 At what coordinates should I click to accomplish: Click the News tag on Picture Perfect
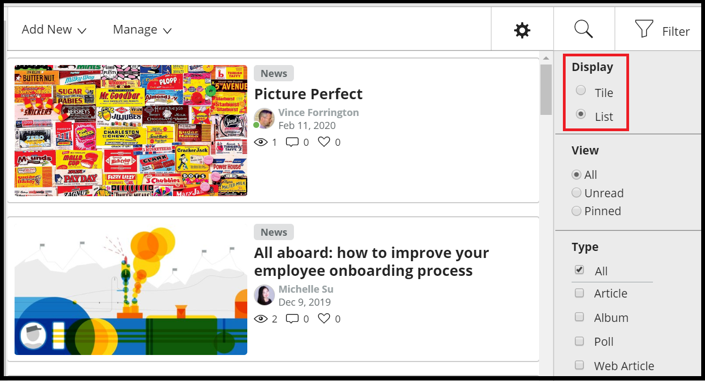pos(273,73)
